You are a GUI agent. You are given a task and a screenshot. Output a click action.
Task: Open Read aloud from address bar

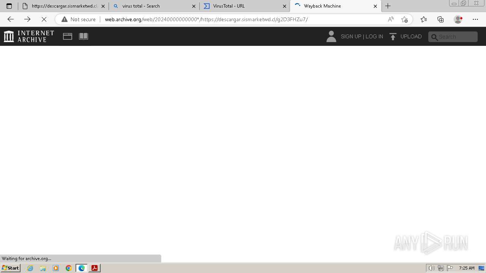pyautogui.click(x=391, y=19)
